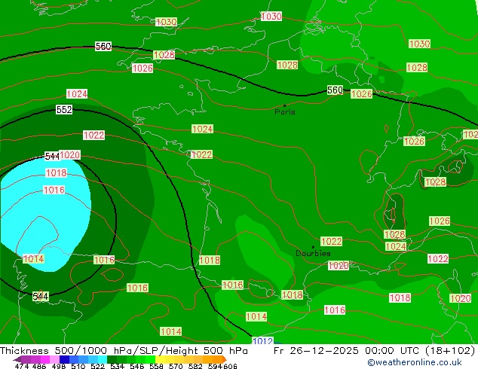
Task: Select the light pink legend swatch
Action: [x=54, y=359]
